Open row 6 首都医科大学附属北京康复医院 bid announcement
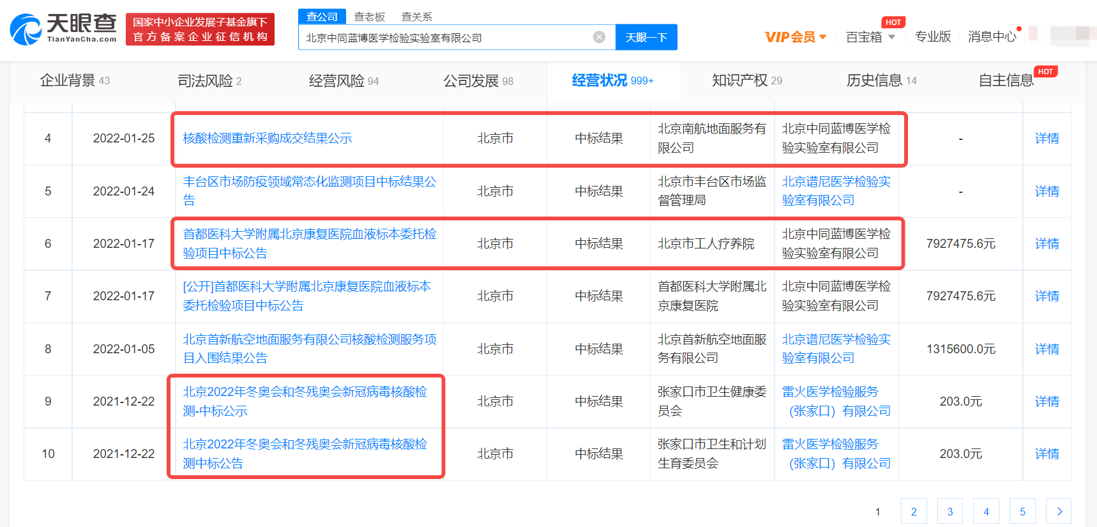The height and width of the screenshot is (527, 1097). click(x=310, y=243)
